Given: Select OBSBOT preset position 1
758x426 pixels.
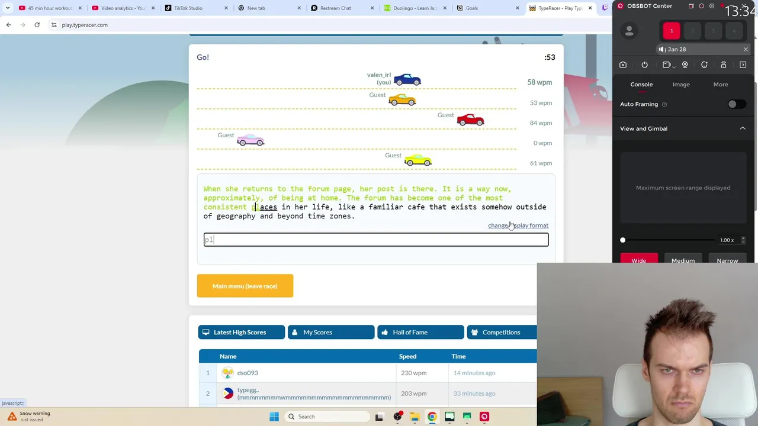Looking at the screenshot, I should point(672,31).
